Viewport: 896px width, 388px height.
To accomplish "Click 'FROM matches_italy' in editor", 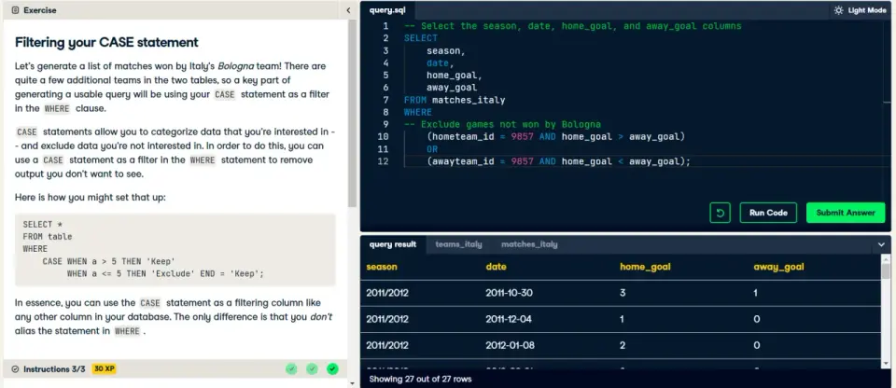I will [455, 100].
